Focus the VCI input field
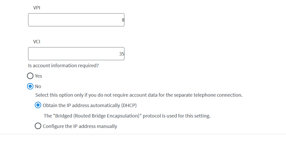The width and height of the screenshot is (286, 142). click(x=76, y=54)
